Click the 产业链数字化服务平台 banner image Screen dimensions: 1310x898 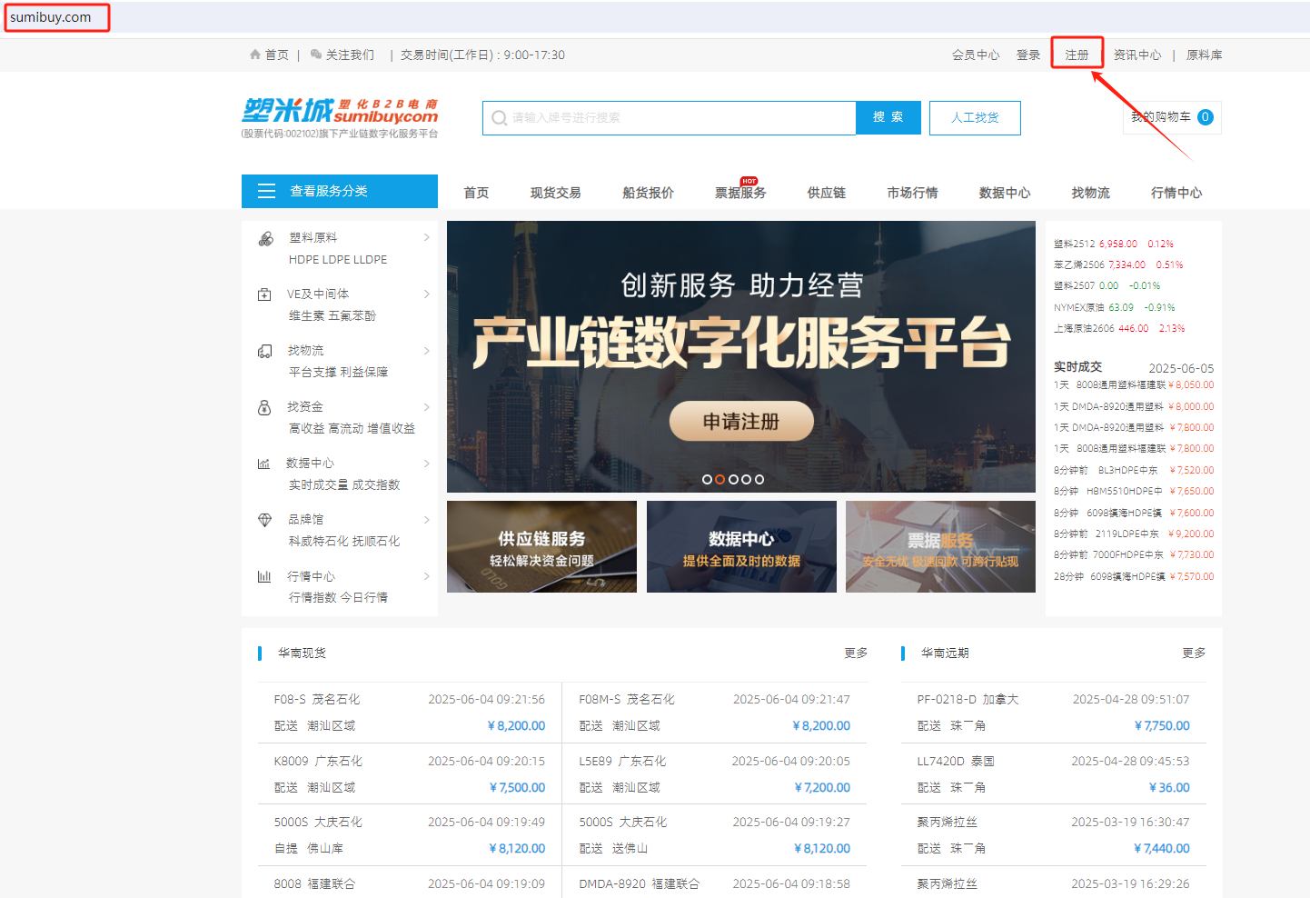coord(741,356)
